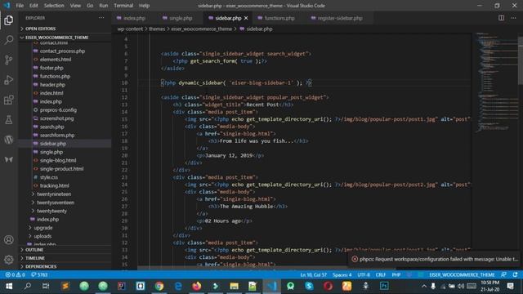The height and width of the screenshot is (294, 523).
Task: Close the sidebar.php tab
Action: [246, 18]
